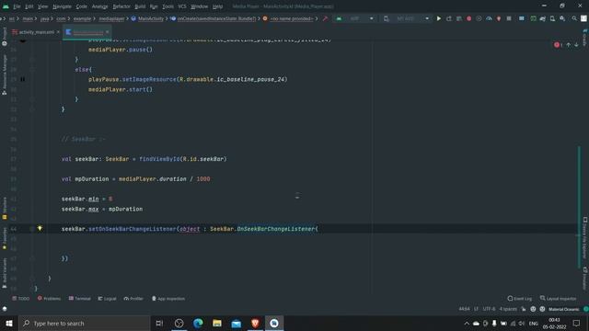This screenshot has height=331, width=589.
Task: Open the Refactor menu
Action: (x=121, y=6)
